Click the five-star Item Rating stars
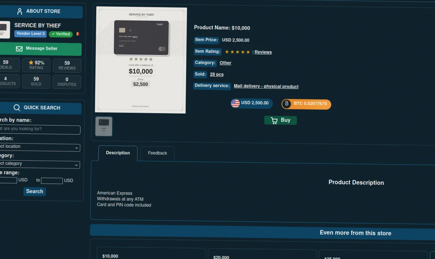The width and height of the screenshot is (435, 259). tap(237, 52)
